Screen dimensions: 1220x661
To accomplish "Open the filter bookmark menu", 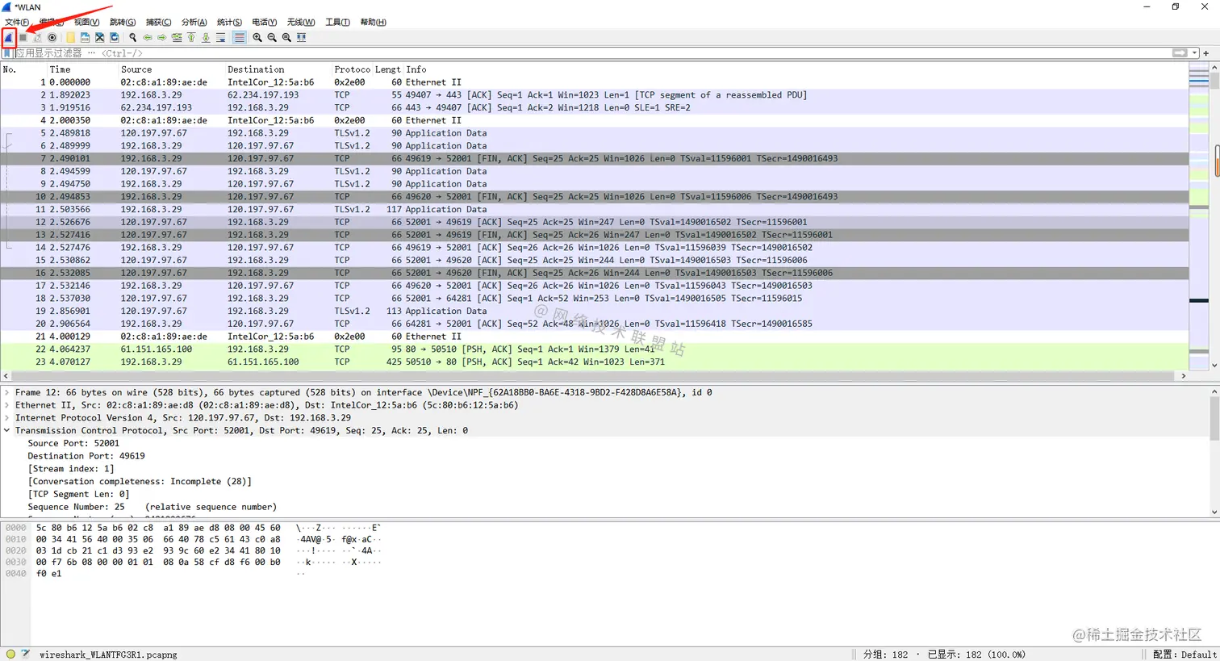I will point(7,53).
